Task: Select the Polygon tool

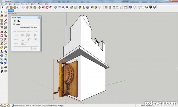Action: pos(2,27)
